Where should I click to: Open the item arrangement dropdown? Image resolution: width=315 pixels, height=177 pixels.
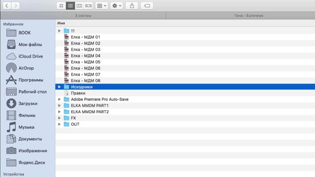pos(102,5)
